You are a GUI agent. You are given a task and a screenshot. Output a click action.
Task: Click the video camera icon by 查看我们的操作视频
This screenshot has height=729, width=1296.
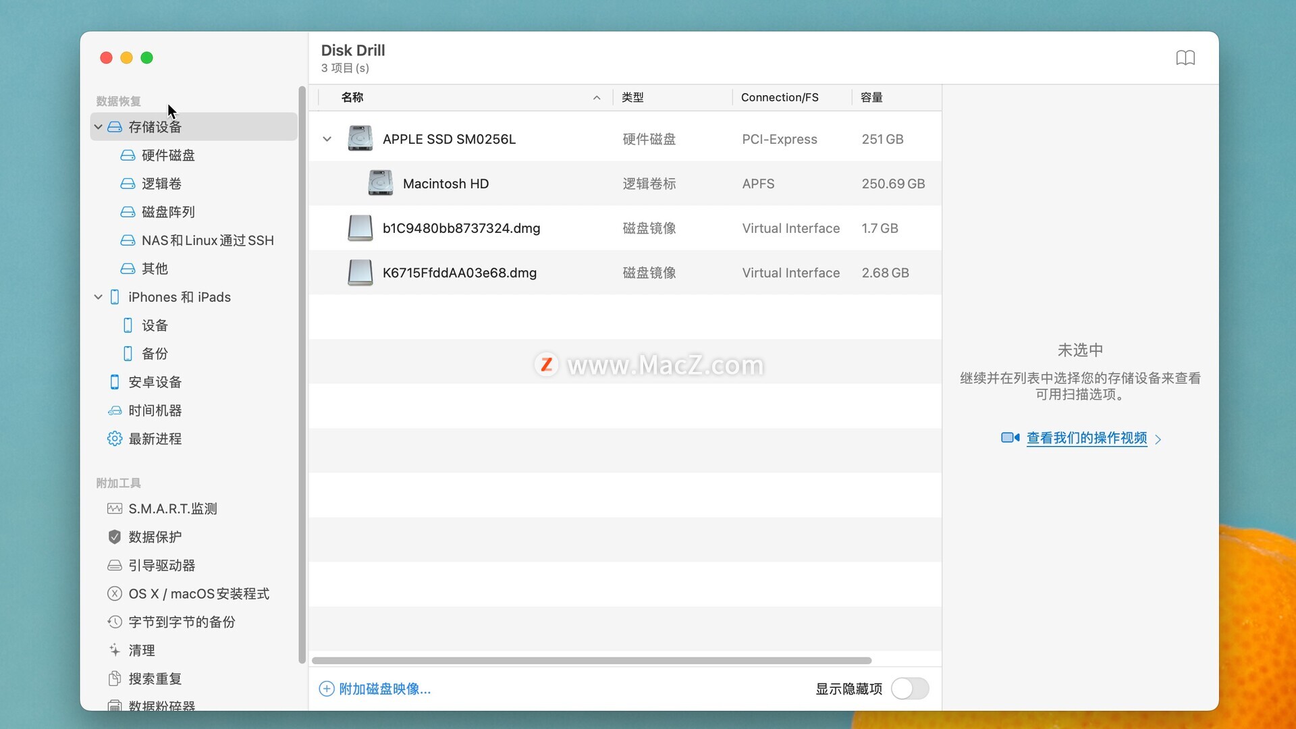click(x=1010, y=437)
